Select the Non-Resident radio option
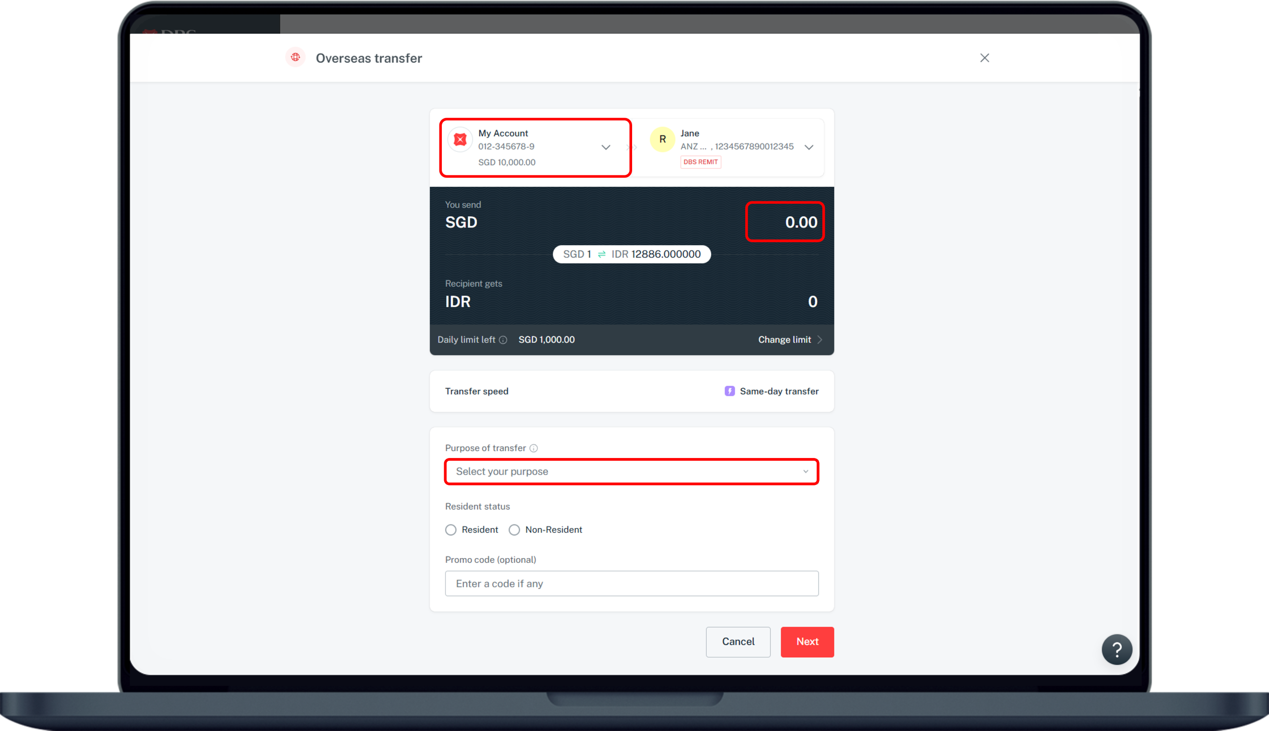This screenshot has height=731, width=1269. 514,530
